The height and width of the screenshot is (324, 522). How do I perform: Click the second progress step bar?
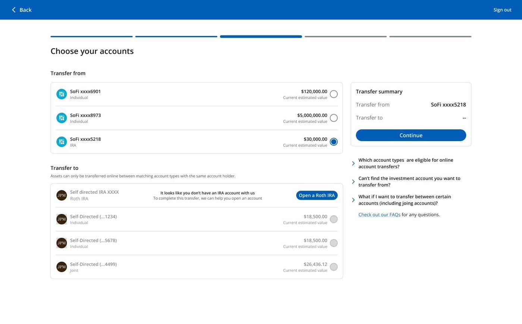click(x=176, y=37)
